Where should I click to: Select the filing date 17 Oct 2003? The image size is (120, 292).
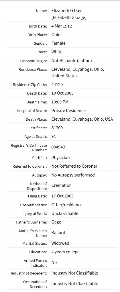tap(62, 196)
